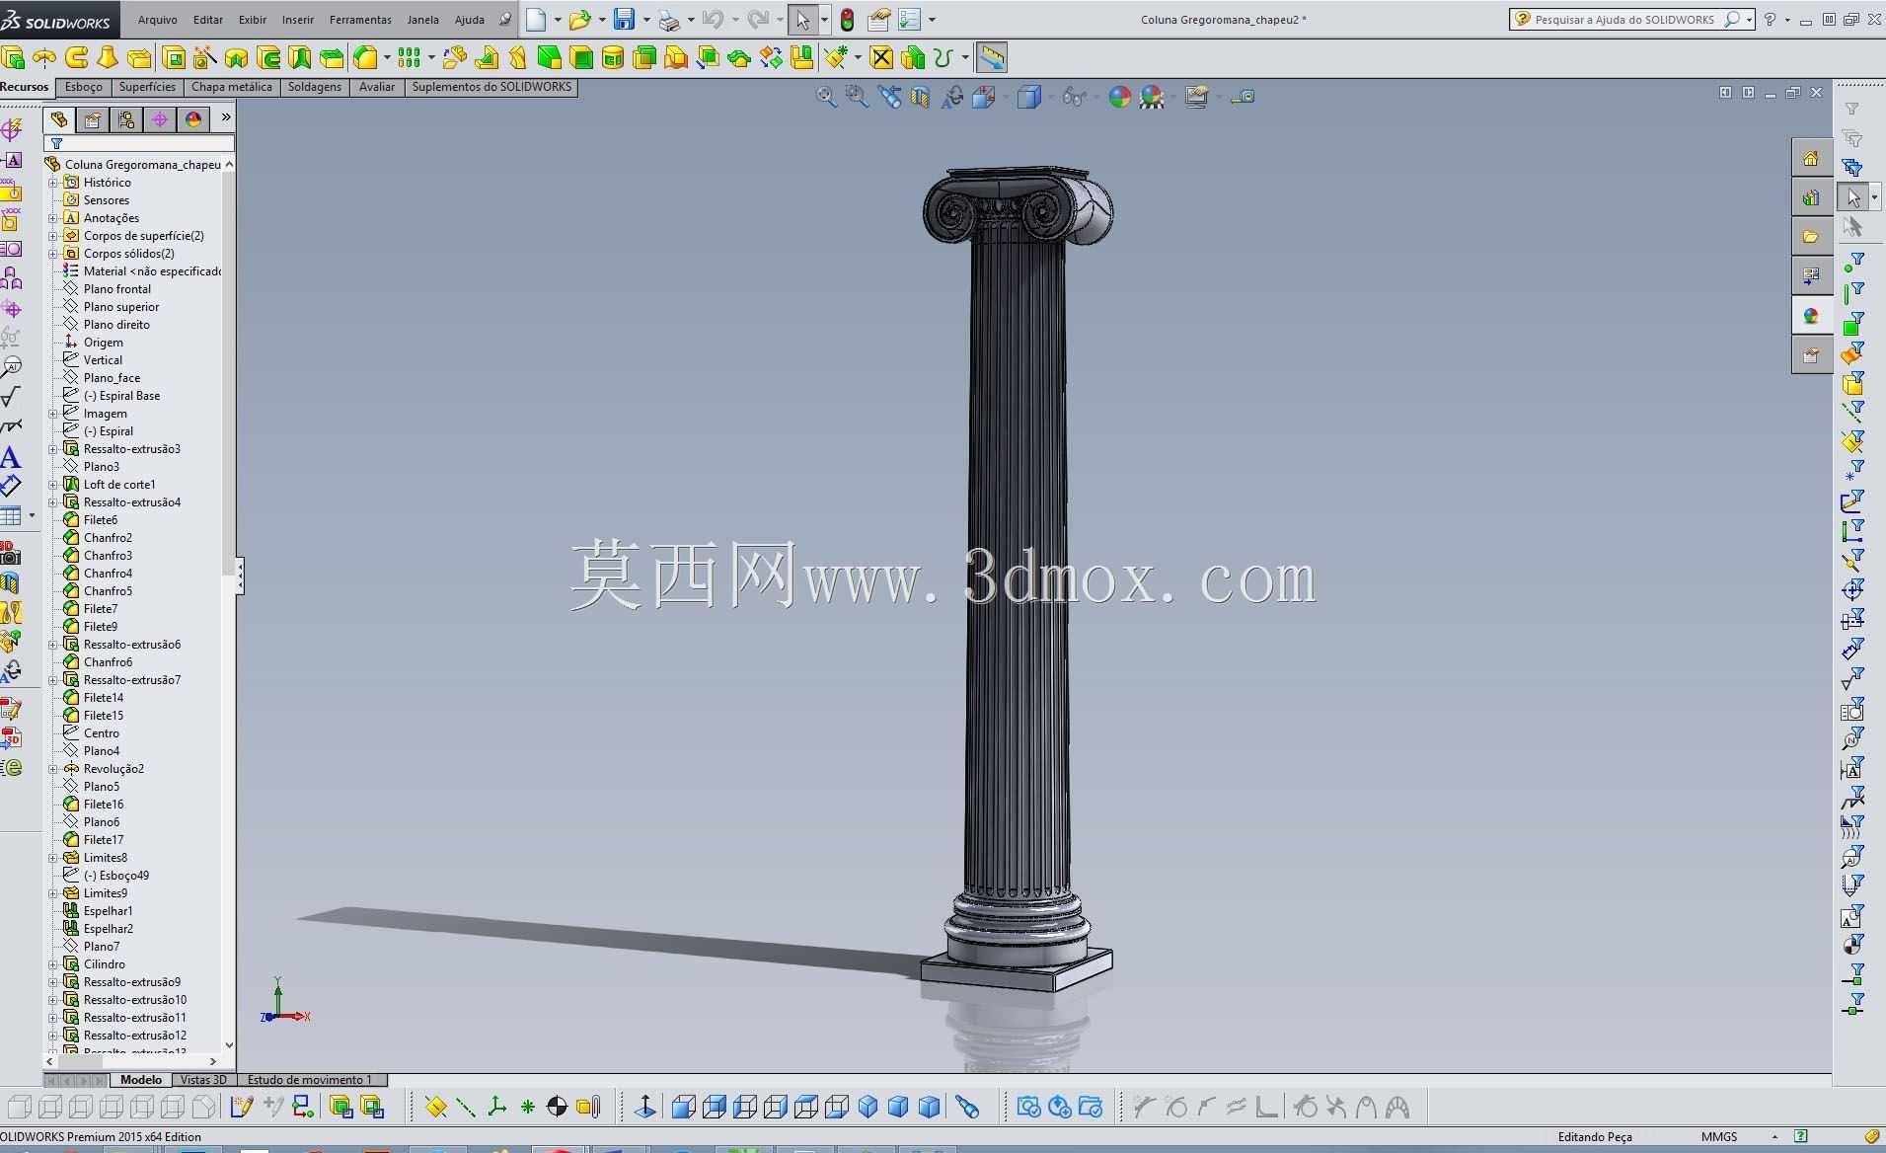The width and height of the screenshot is (1886, 1153).
Task: Open the Arquivo menu
Action: pyautogui.click(x=158, y=20)
